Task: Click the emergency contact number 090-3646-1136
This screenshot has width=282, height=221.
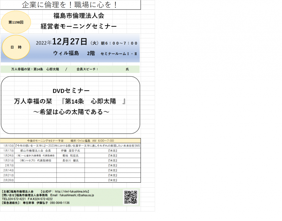Action: 60,203
